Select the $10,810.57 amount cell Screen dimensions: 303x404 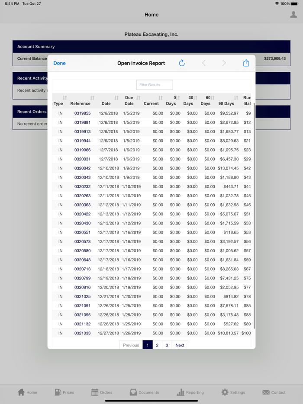(228, 333)
